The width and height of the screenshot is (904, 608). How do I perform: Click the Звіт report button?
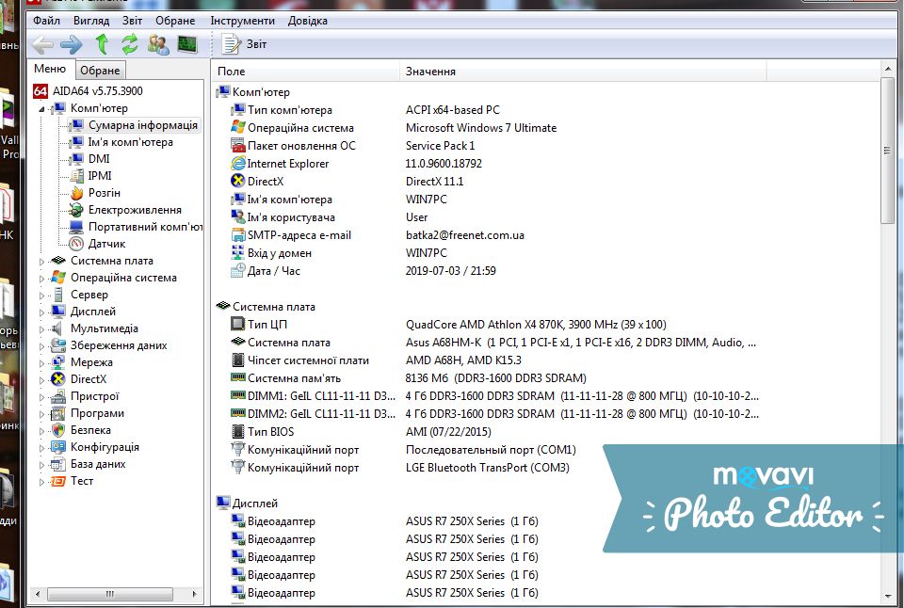point(245,44)
